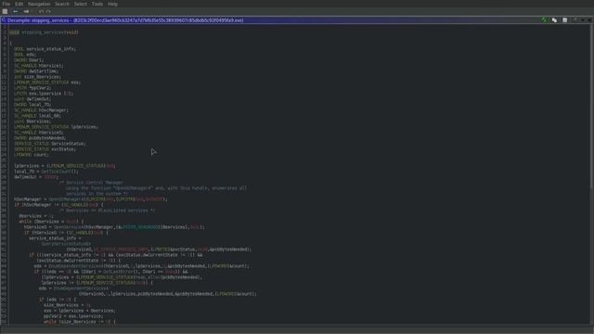594x334 pixels.
Task: Open the Select menu
Action: 81,4
